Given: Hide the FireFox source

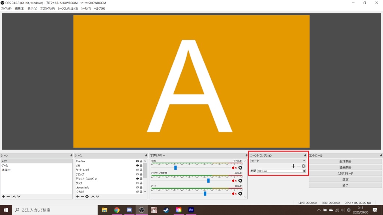Looking at the screenshot, I should click(137, 161).
